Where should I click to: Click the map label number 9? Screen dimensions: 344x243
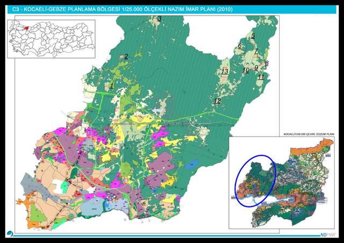[256, 68]
